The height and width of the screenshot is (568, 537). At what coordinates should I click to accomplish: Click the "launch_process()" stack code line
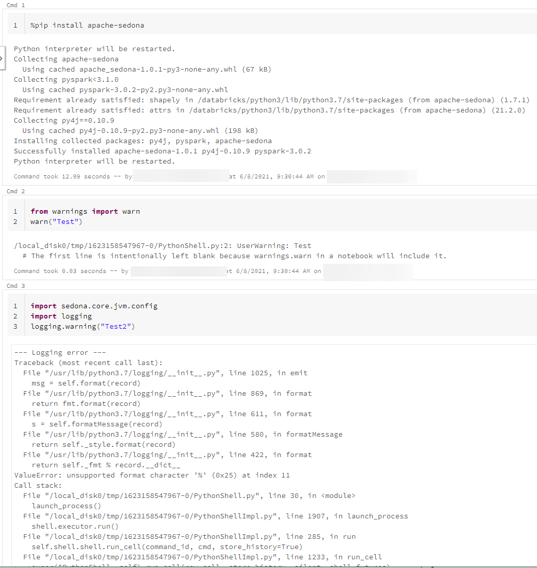(x=66, y=506)
